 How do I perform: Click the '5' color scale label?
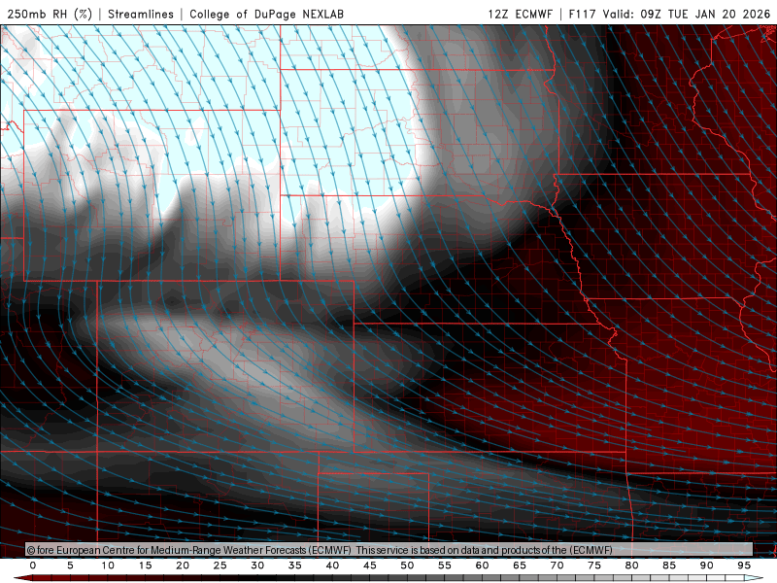click(70, 566)
